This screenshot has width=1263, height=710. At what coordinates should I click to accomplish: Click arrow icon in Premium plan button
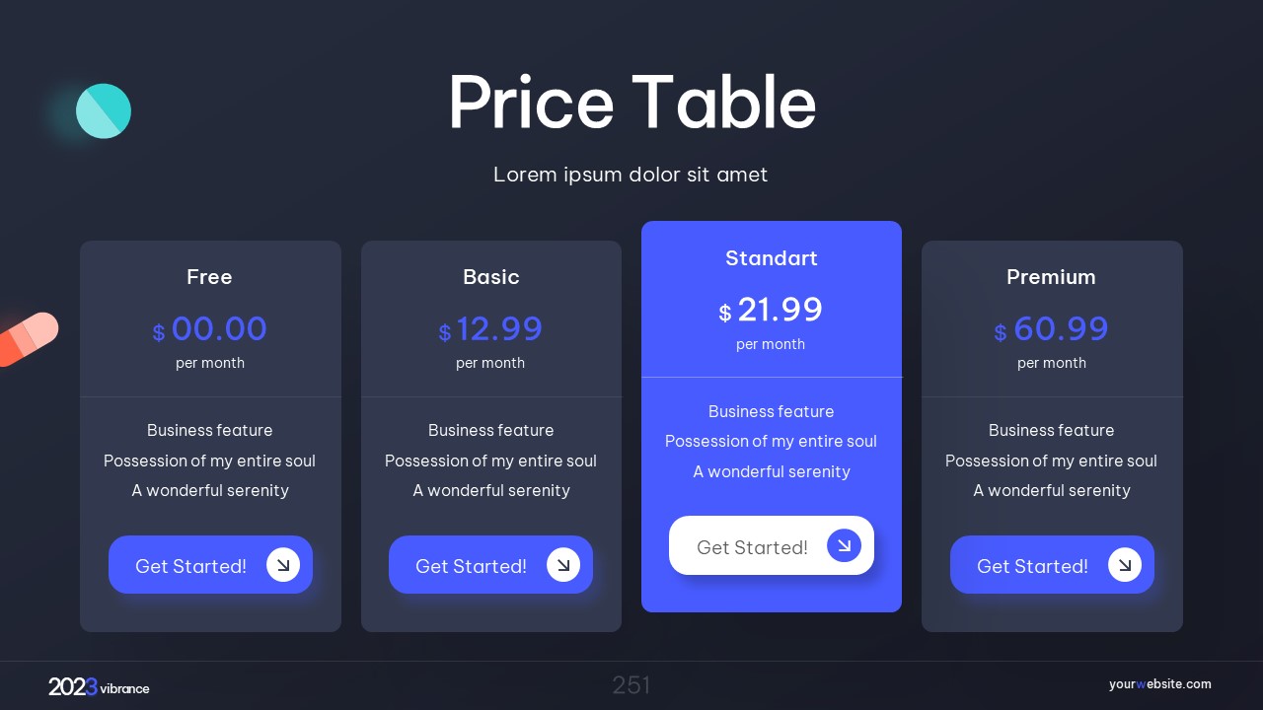(1125, 565)
